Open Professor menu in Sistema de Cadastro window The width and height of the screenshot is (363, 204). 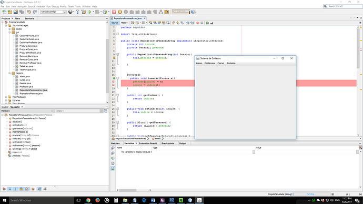pyautogui.click(x=210, y=63)
